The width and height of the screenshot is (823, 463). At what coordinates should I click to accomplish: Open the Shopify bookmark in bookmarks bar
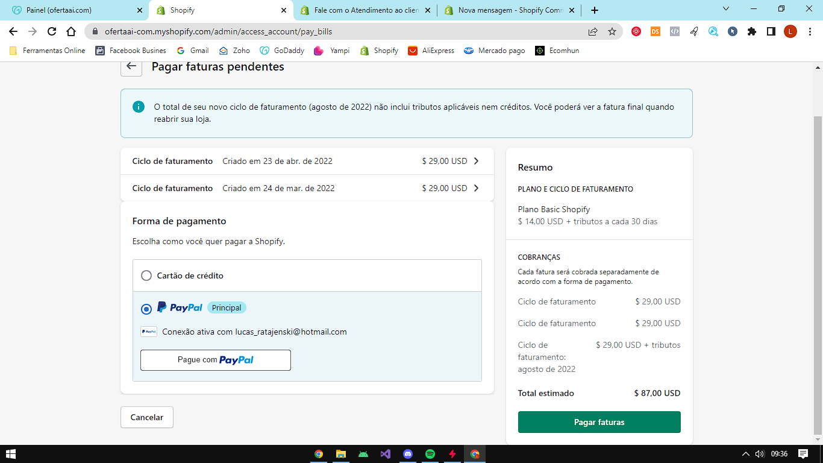[379, 51]
